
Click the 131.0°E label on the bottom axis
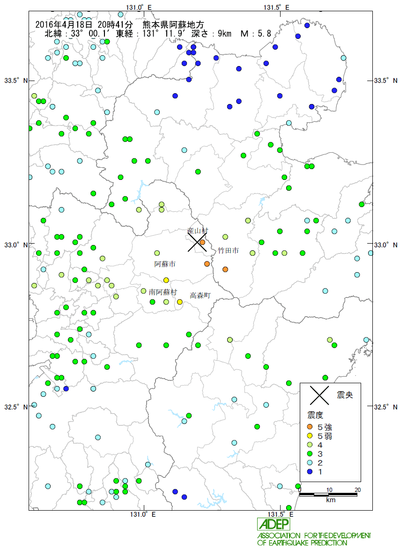pos(143,514)
